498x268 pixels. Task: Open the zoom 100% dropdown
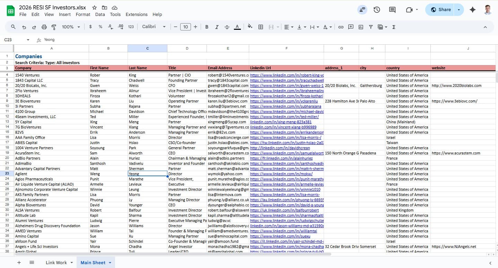pos(71,27)
